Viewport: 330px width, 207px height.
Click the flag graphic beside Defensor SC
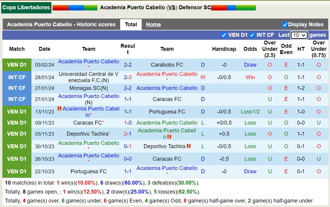pos(233,7)
